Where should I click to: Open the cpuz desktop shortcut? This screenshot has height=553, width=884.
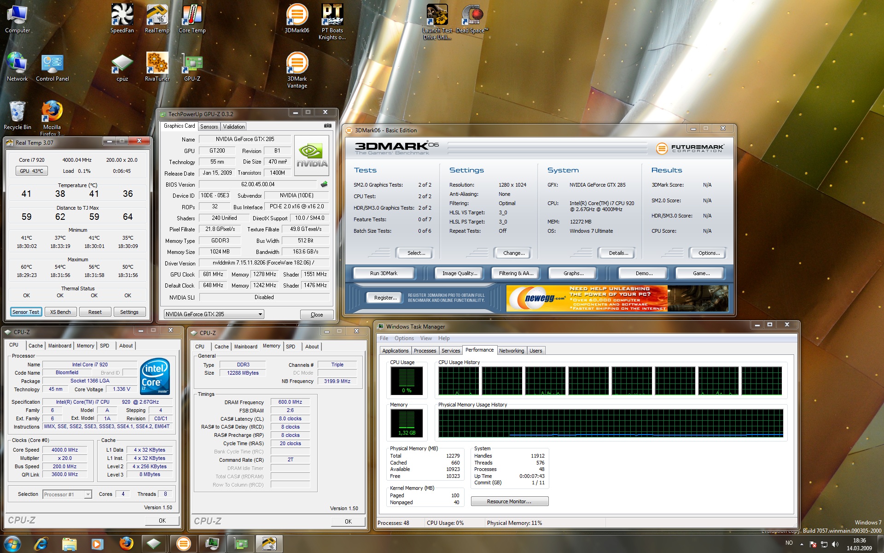tap(122, 67)
